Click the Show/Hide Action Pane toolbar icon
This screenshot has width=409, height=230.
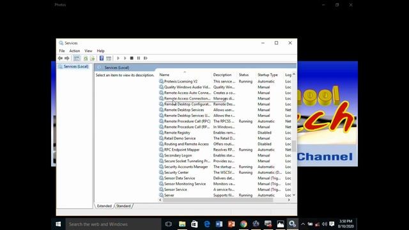(109, 58)
